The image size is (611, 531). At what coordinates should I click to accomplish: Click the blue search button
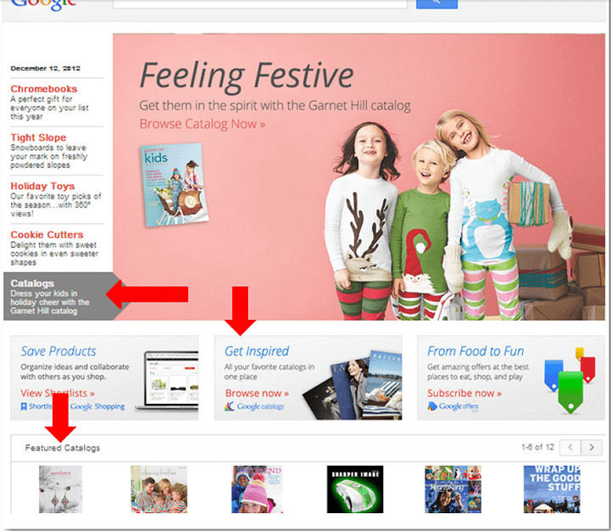tap(436, 3)
